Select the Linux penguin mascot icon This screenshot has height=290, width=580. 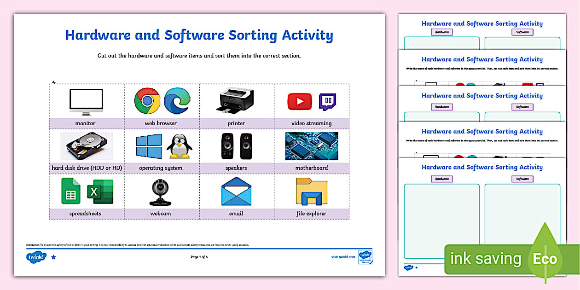(179, 146)
